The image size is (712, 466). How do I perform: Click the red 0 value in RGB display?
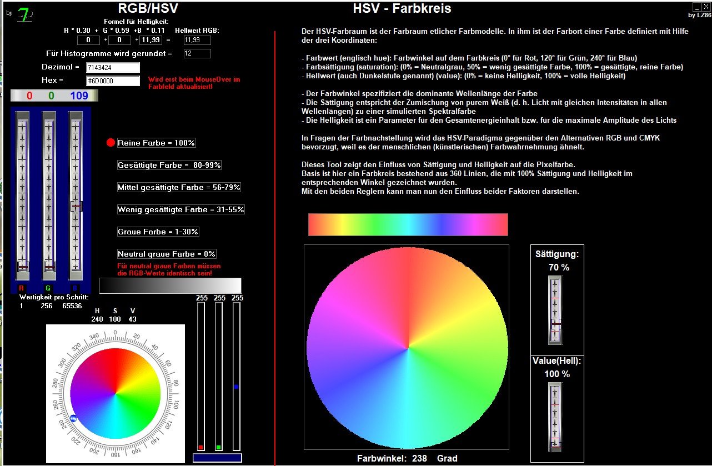(29, 96)
